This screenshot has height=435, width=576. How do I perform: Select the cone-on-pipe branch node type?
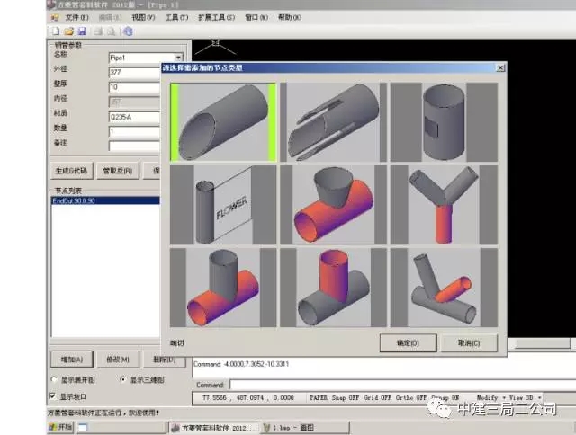pos(332,205)
